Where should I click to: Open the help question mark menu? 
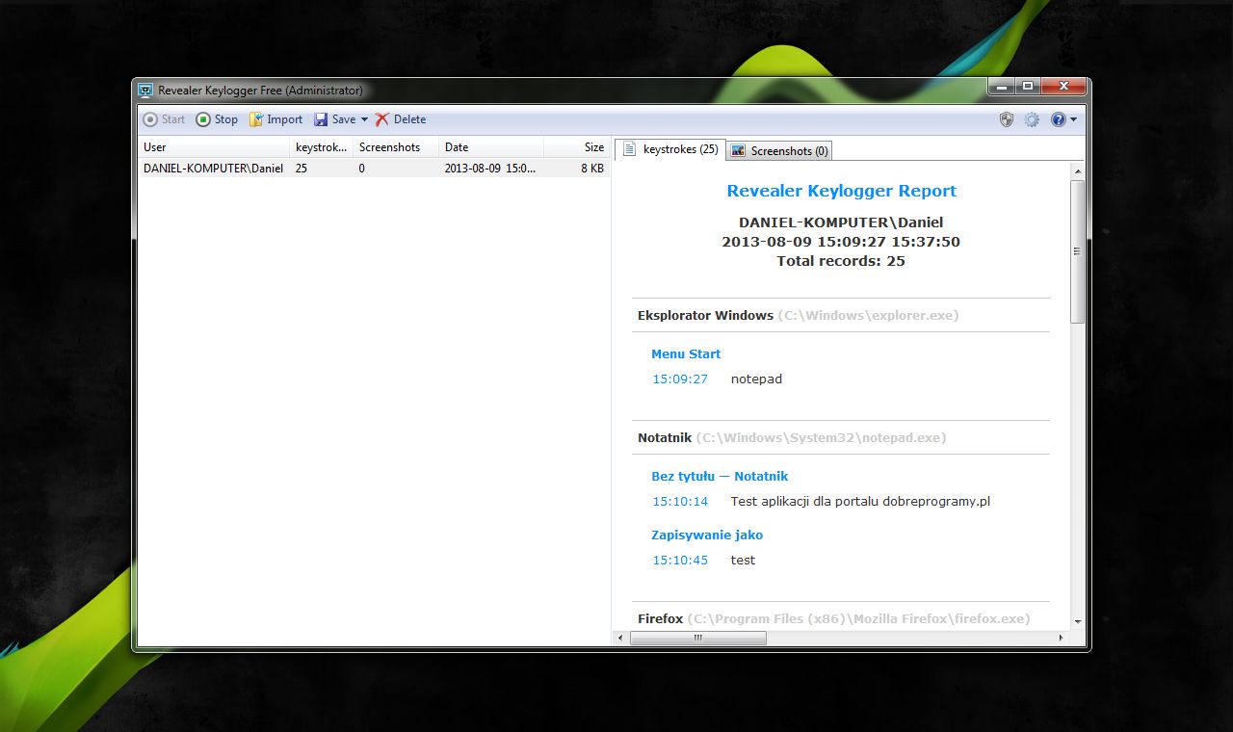(x=1063, y=119)
